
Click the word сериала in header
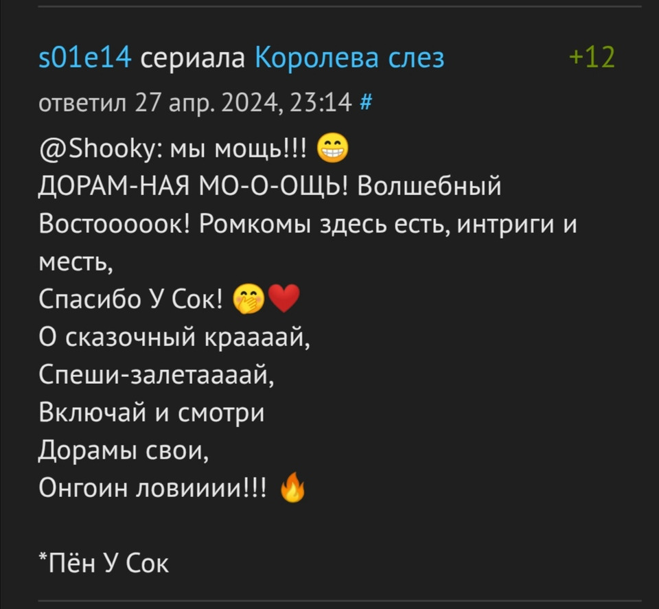pyautogui.click(x=192, y=58)
